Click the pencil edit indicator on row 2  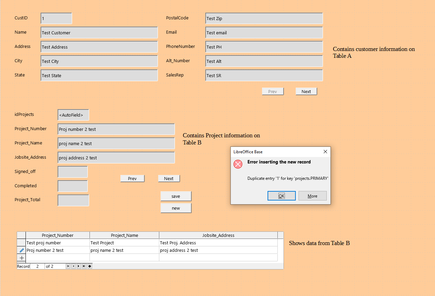click(x=21, y=250)
